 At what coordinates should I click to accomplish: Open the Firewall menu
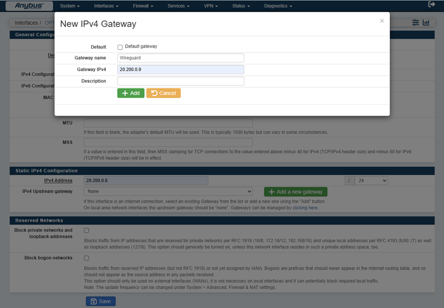(143, 6)
